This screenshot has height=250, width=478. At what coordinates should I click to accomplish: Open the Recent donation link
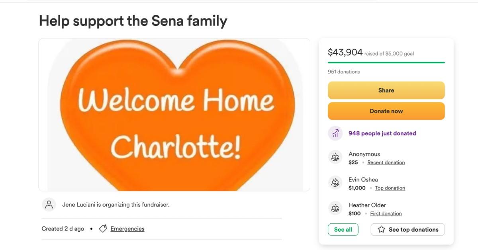386,162
